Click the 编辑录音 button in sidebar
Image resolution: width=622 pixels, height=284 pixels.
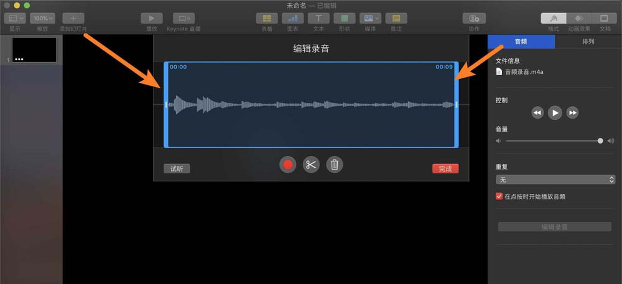pyautogui.click(x=555, y=227)
